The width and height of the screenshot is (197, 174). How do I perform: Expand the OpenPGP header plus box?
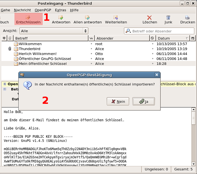click(x=5, y=84)
